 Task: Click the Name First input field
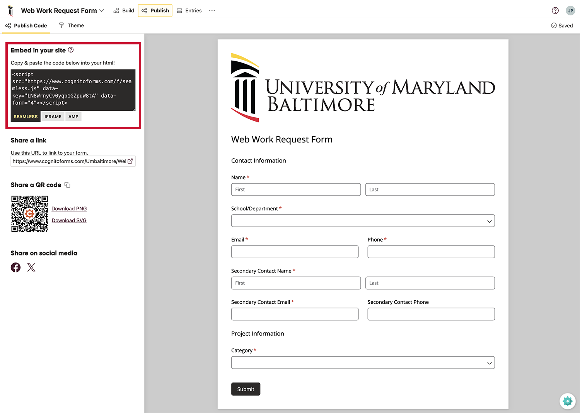click(x=296, y=190)
